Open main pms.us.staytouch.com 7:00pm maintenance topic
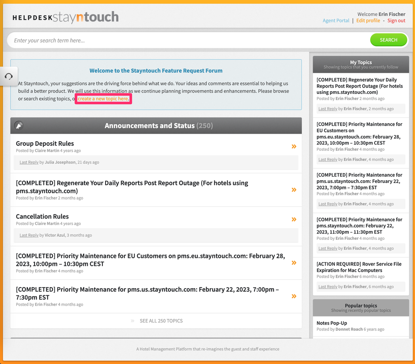Viewport: 415px width, 364px height. pyautogui.click(x=147, y=293)
